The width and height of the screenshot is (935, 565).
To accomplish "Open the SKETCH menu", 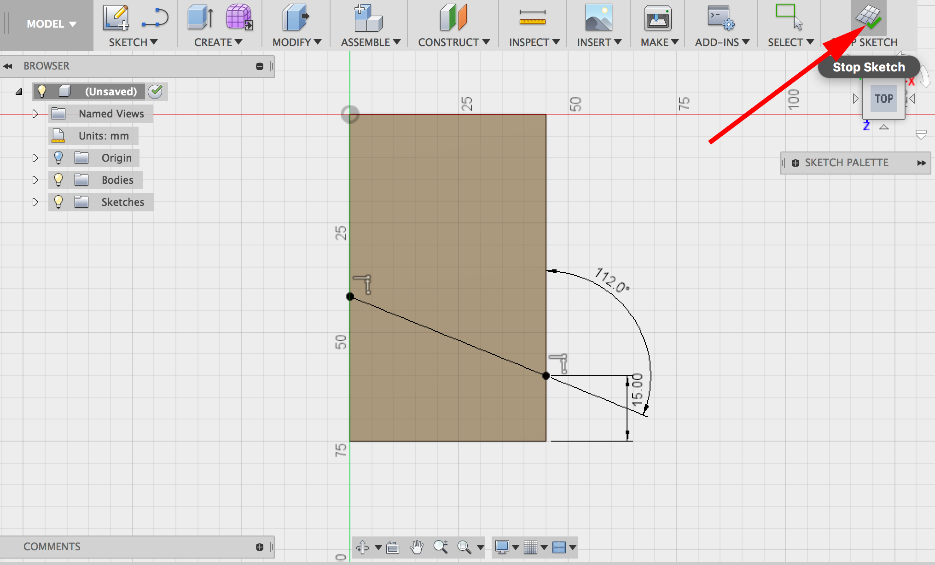I will [133, 42].
